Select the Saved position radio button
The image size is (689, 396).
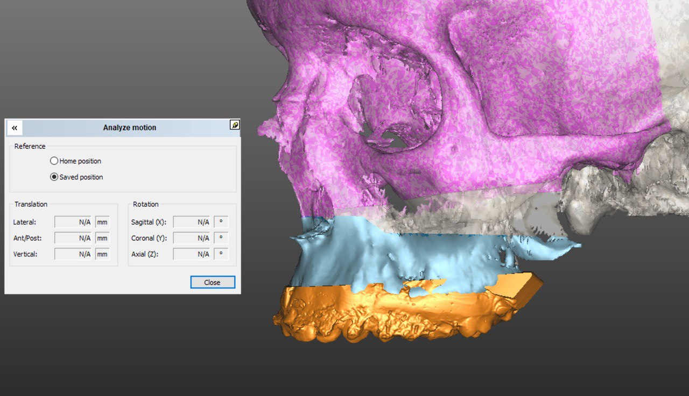tap(54, 177)
